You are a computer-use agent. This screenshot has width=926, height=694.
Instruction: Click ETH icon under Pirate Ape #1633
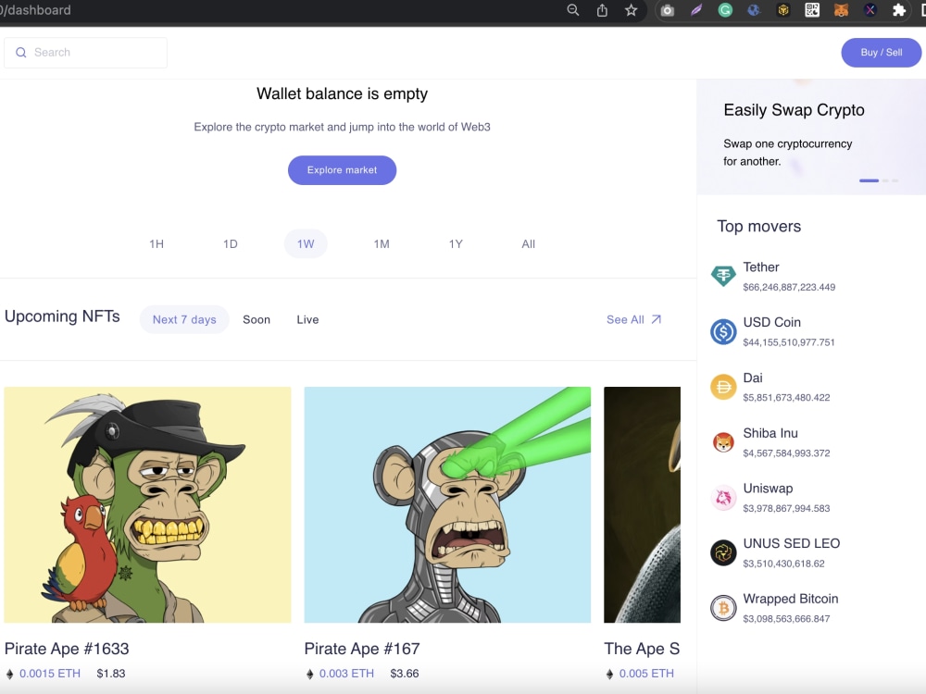pos(9,674)
